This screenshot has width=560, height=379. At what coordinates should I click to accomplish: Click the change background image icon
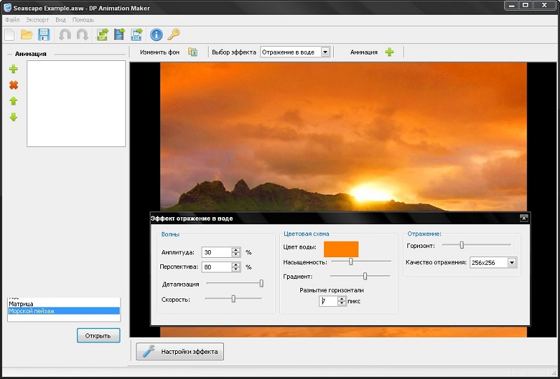(x=193, y=53)
